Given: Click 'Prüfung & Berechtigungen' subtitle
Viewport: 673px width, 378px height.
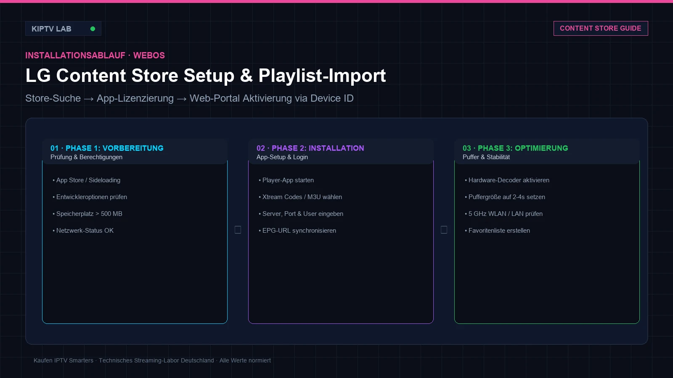Looking at the screenshot, I should [87, 157].
